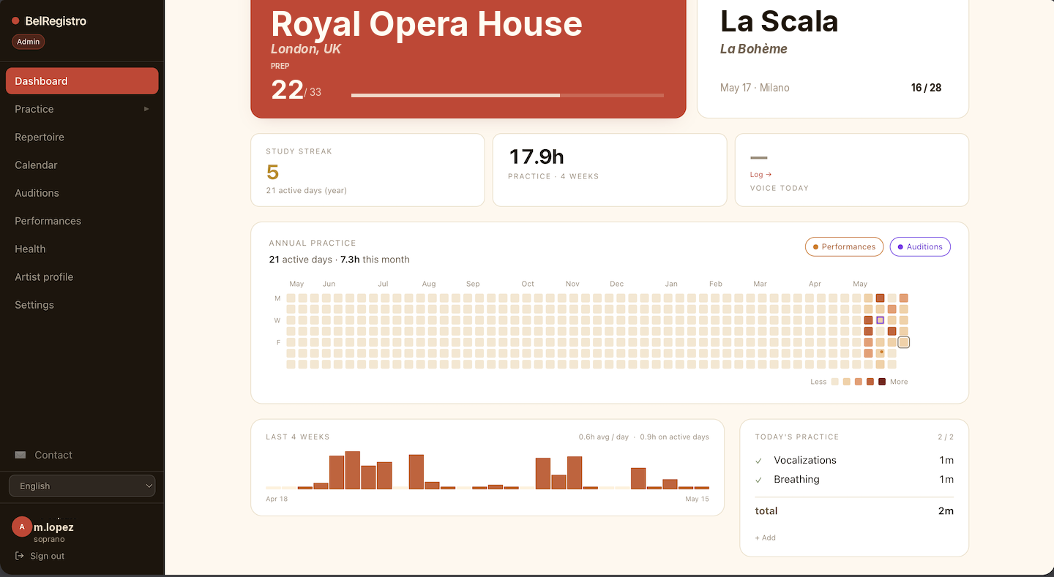Click the 16 / 28 count on La Scala
Screen dimensions: 1054x577
point(926,88)
